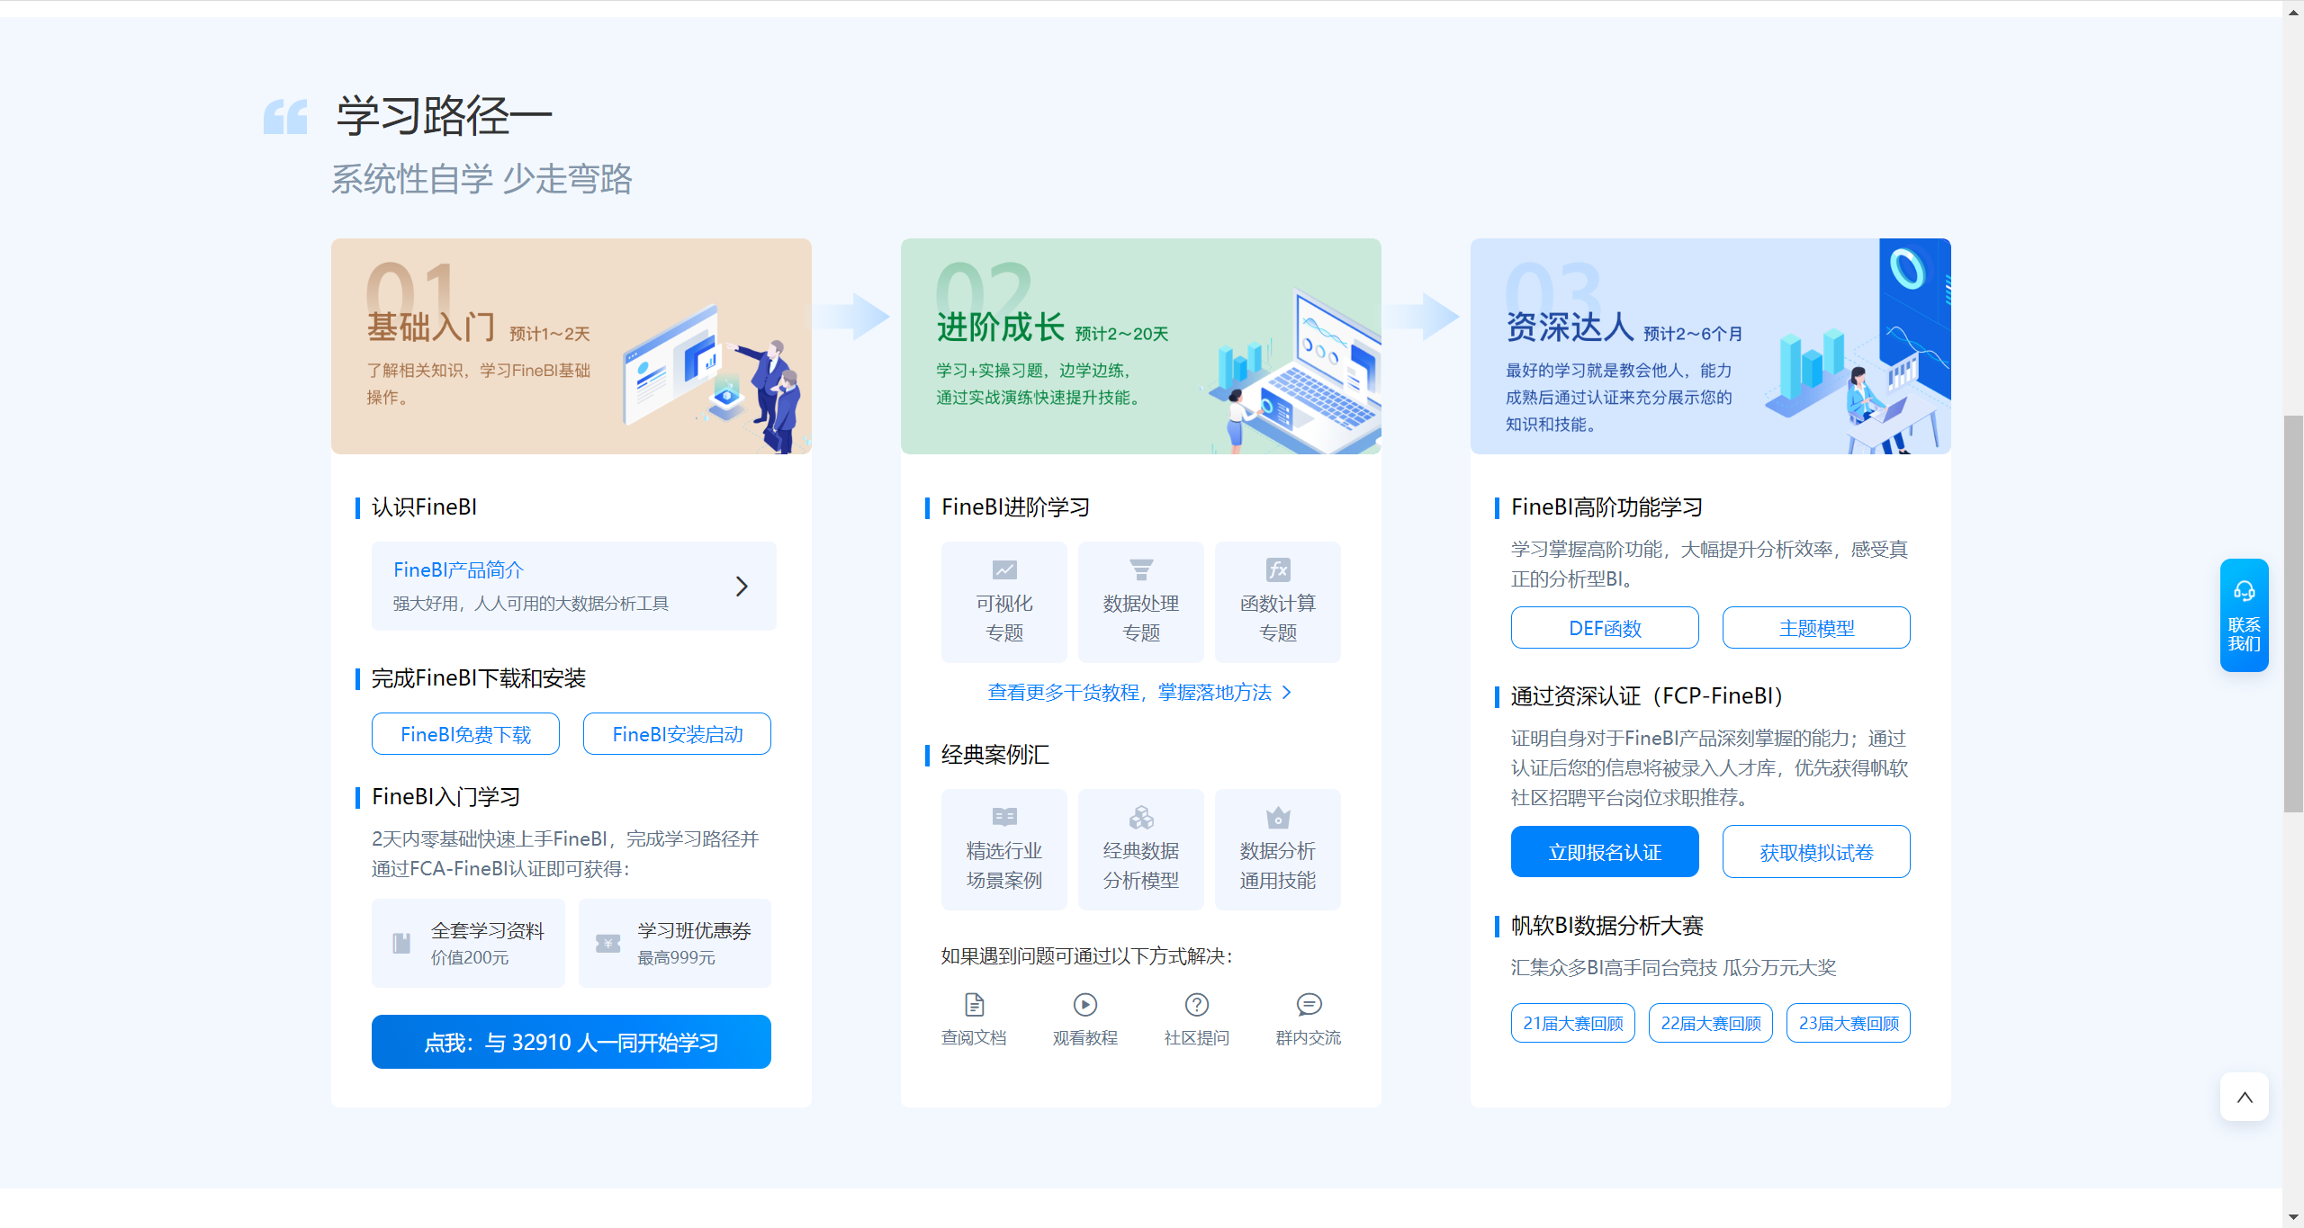
Task: Open 精选行业场景案例 tile
Action: click(1003, 849)
